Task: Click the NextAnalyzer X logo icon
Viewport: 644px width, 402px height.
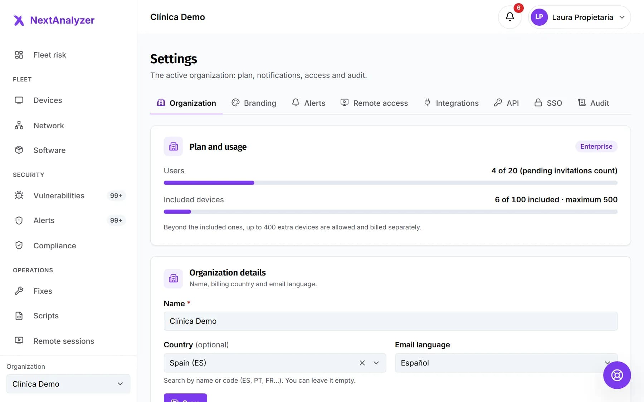Action: [19, 20]
